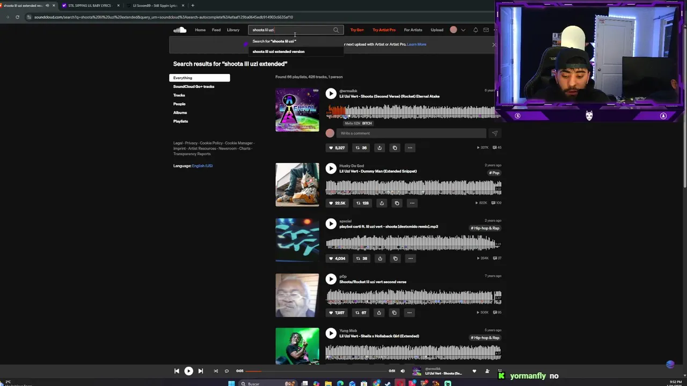Click the Write a comment field
This screenshot has width=687, height=386.
tap(412, 133)
